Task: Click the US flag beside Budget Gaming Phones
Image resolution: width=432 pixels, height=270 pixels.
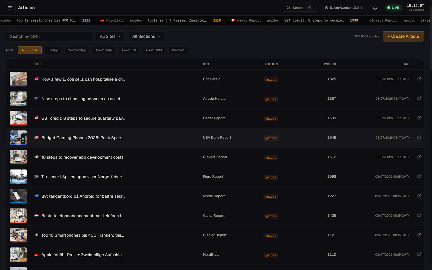Action: tap(36, 137)
